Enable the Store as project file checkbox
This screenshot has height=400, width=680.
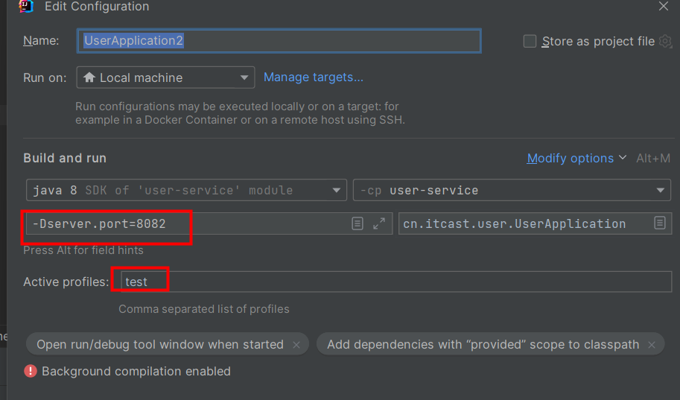[530, 42]
